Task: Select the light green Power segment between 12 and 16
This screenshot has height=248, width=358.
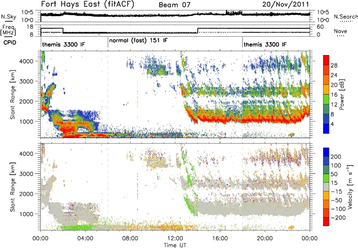Action: coord(326,99)
